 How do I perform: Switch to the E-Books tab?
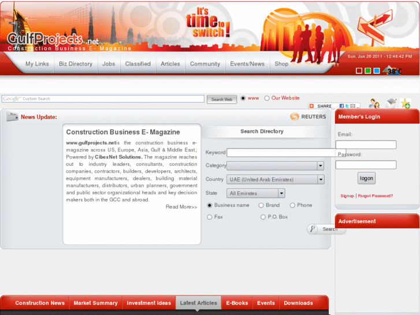pyautogui.click(x=237, y=303)
